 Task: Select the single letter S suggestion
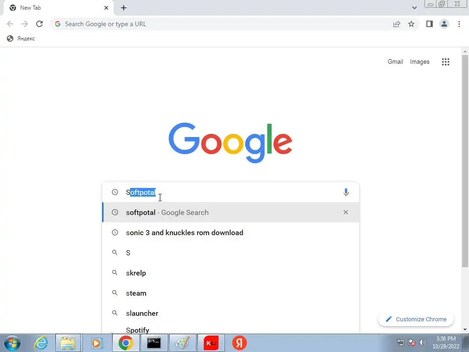[x=230, y=253]
